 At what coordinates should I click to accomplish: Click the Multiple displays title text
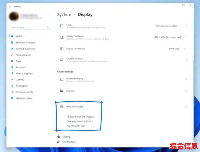tap(74, 59)
